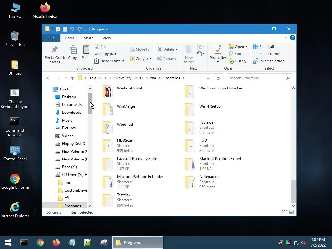This screenshot has width=332, height=249.
Task: Click the Copy ribbon icon
Action: pyautogui.click(x=72, y=52)
